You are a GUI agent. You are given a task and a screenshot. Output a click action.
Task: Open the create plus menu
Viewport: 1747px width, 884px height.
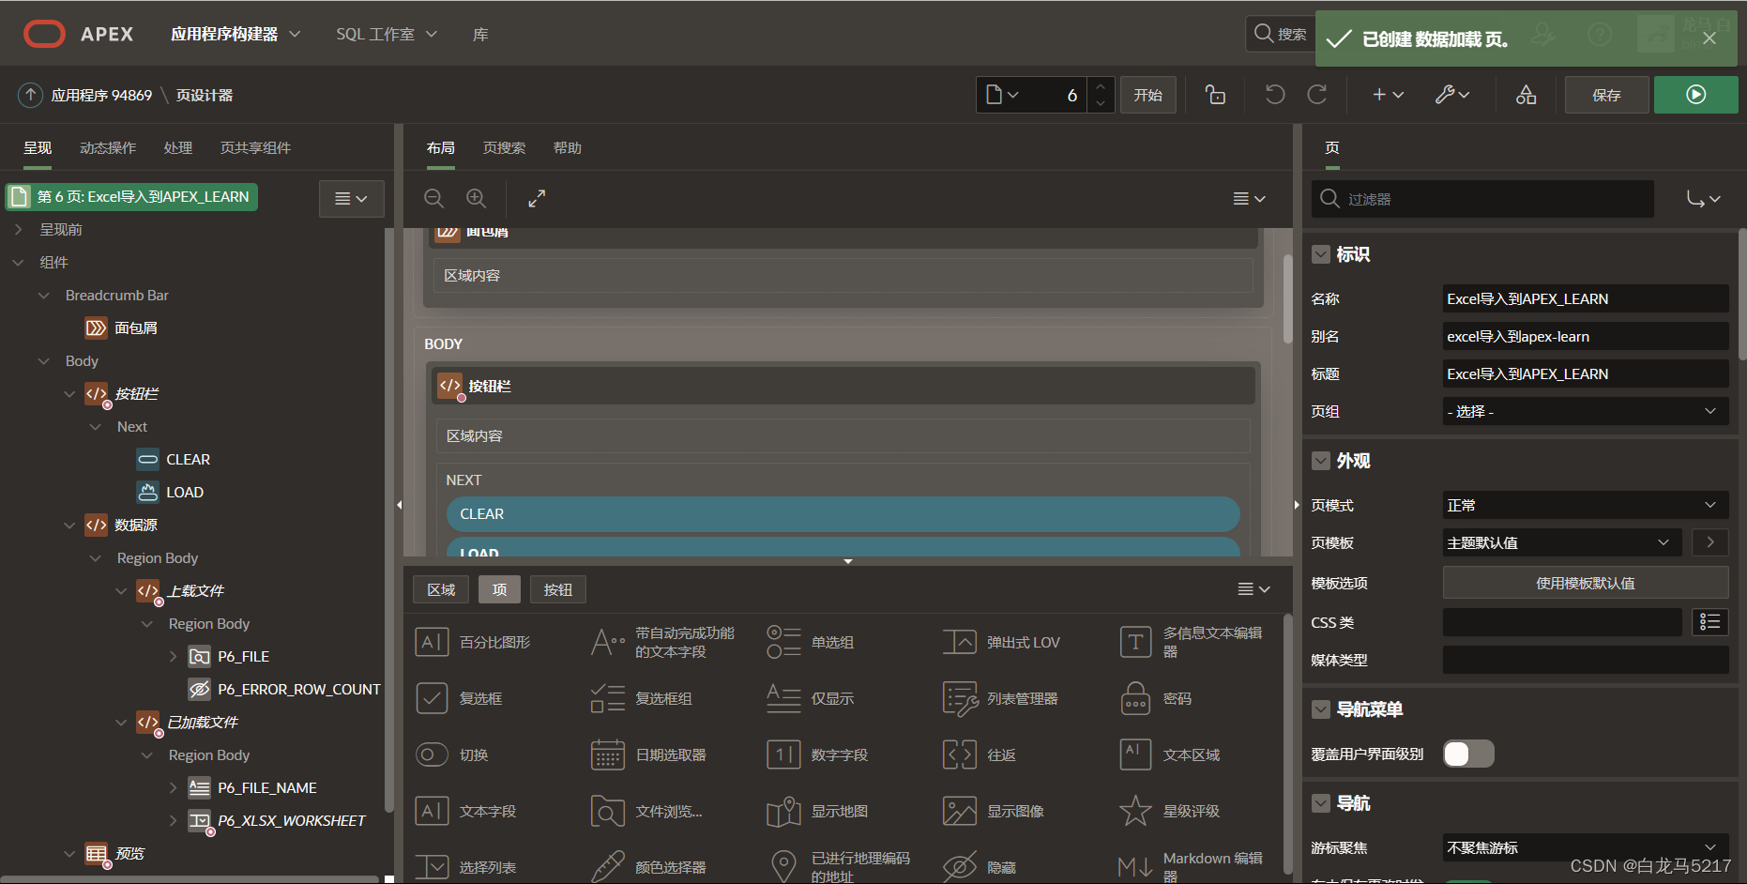pos(1388,95)
